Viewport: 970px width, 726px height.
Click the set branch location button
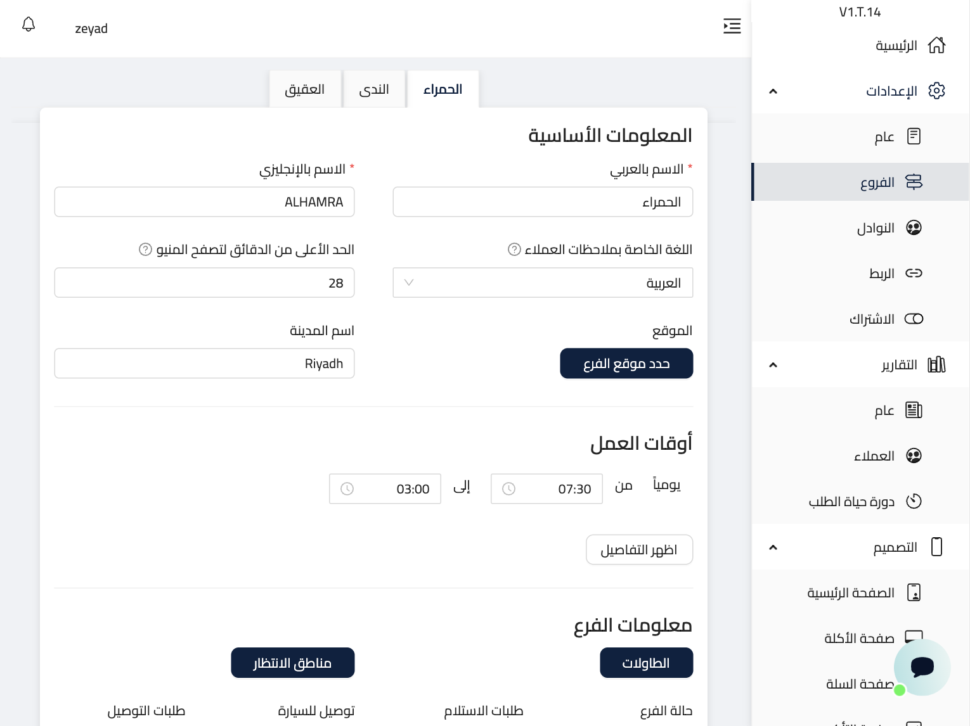click(x=626, y=364)
